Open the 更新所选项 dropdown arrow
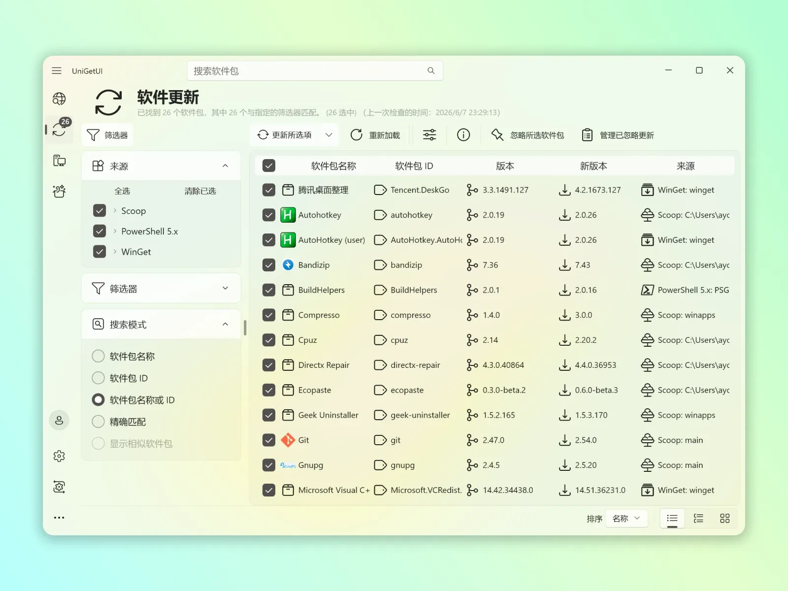This screenshot has width=788, height=591. [x=329, y=135]
